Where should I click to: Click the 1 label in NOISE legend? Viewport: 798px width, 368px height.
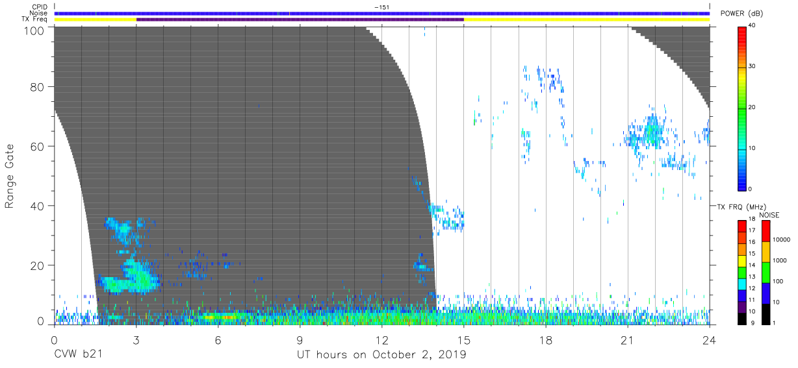point(774,323)
